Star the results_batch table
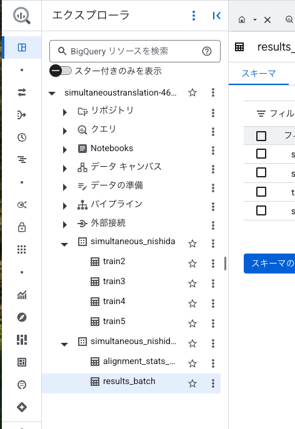Screen dimensions: 295x429 pos(192,383)
